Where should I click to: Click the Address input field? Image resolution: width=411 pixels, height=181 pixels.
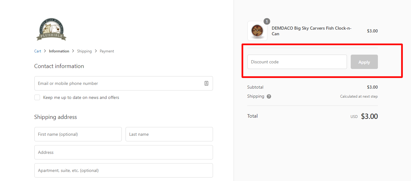(124, 152)
